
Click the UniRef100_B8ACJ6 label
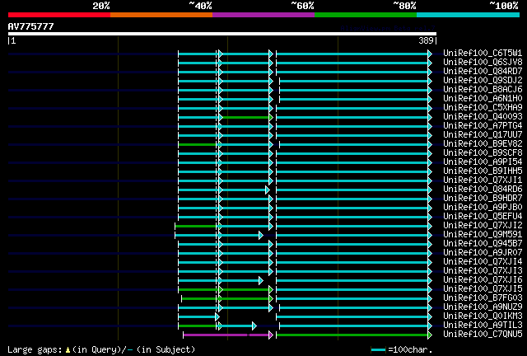483,90
